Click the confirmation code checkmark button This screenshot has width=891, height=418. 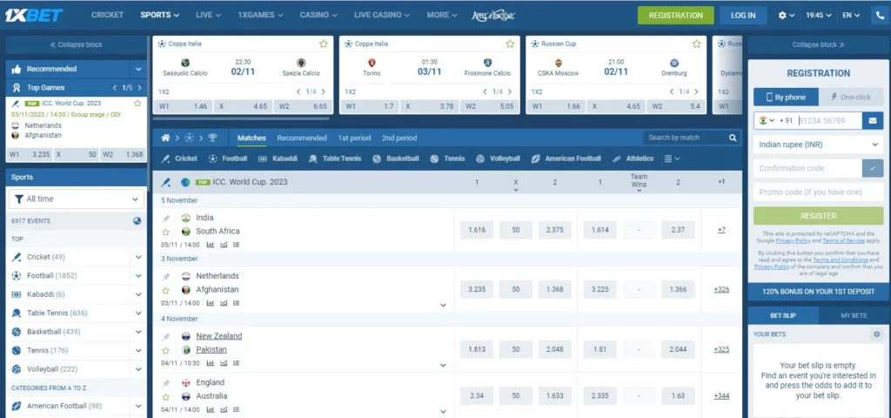click(x=873, y=168)
